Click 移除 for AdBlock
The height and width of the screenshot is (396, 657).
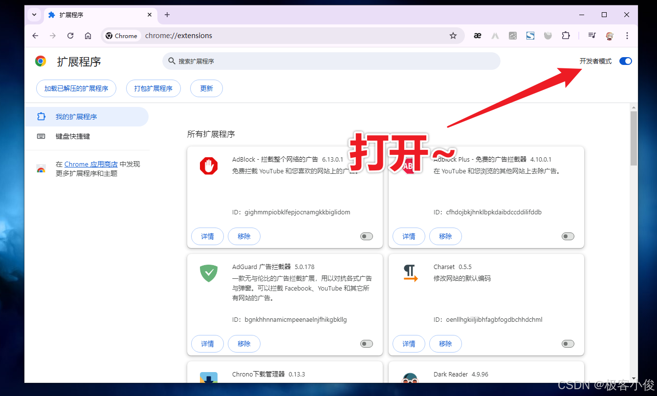(x=244, y=236)
